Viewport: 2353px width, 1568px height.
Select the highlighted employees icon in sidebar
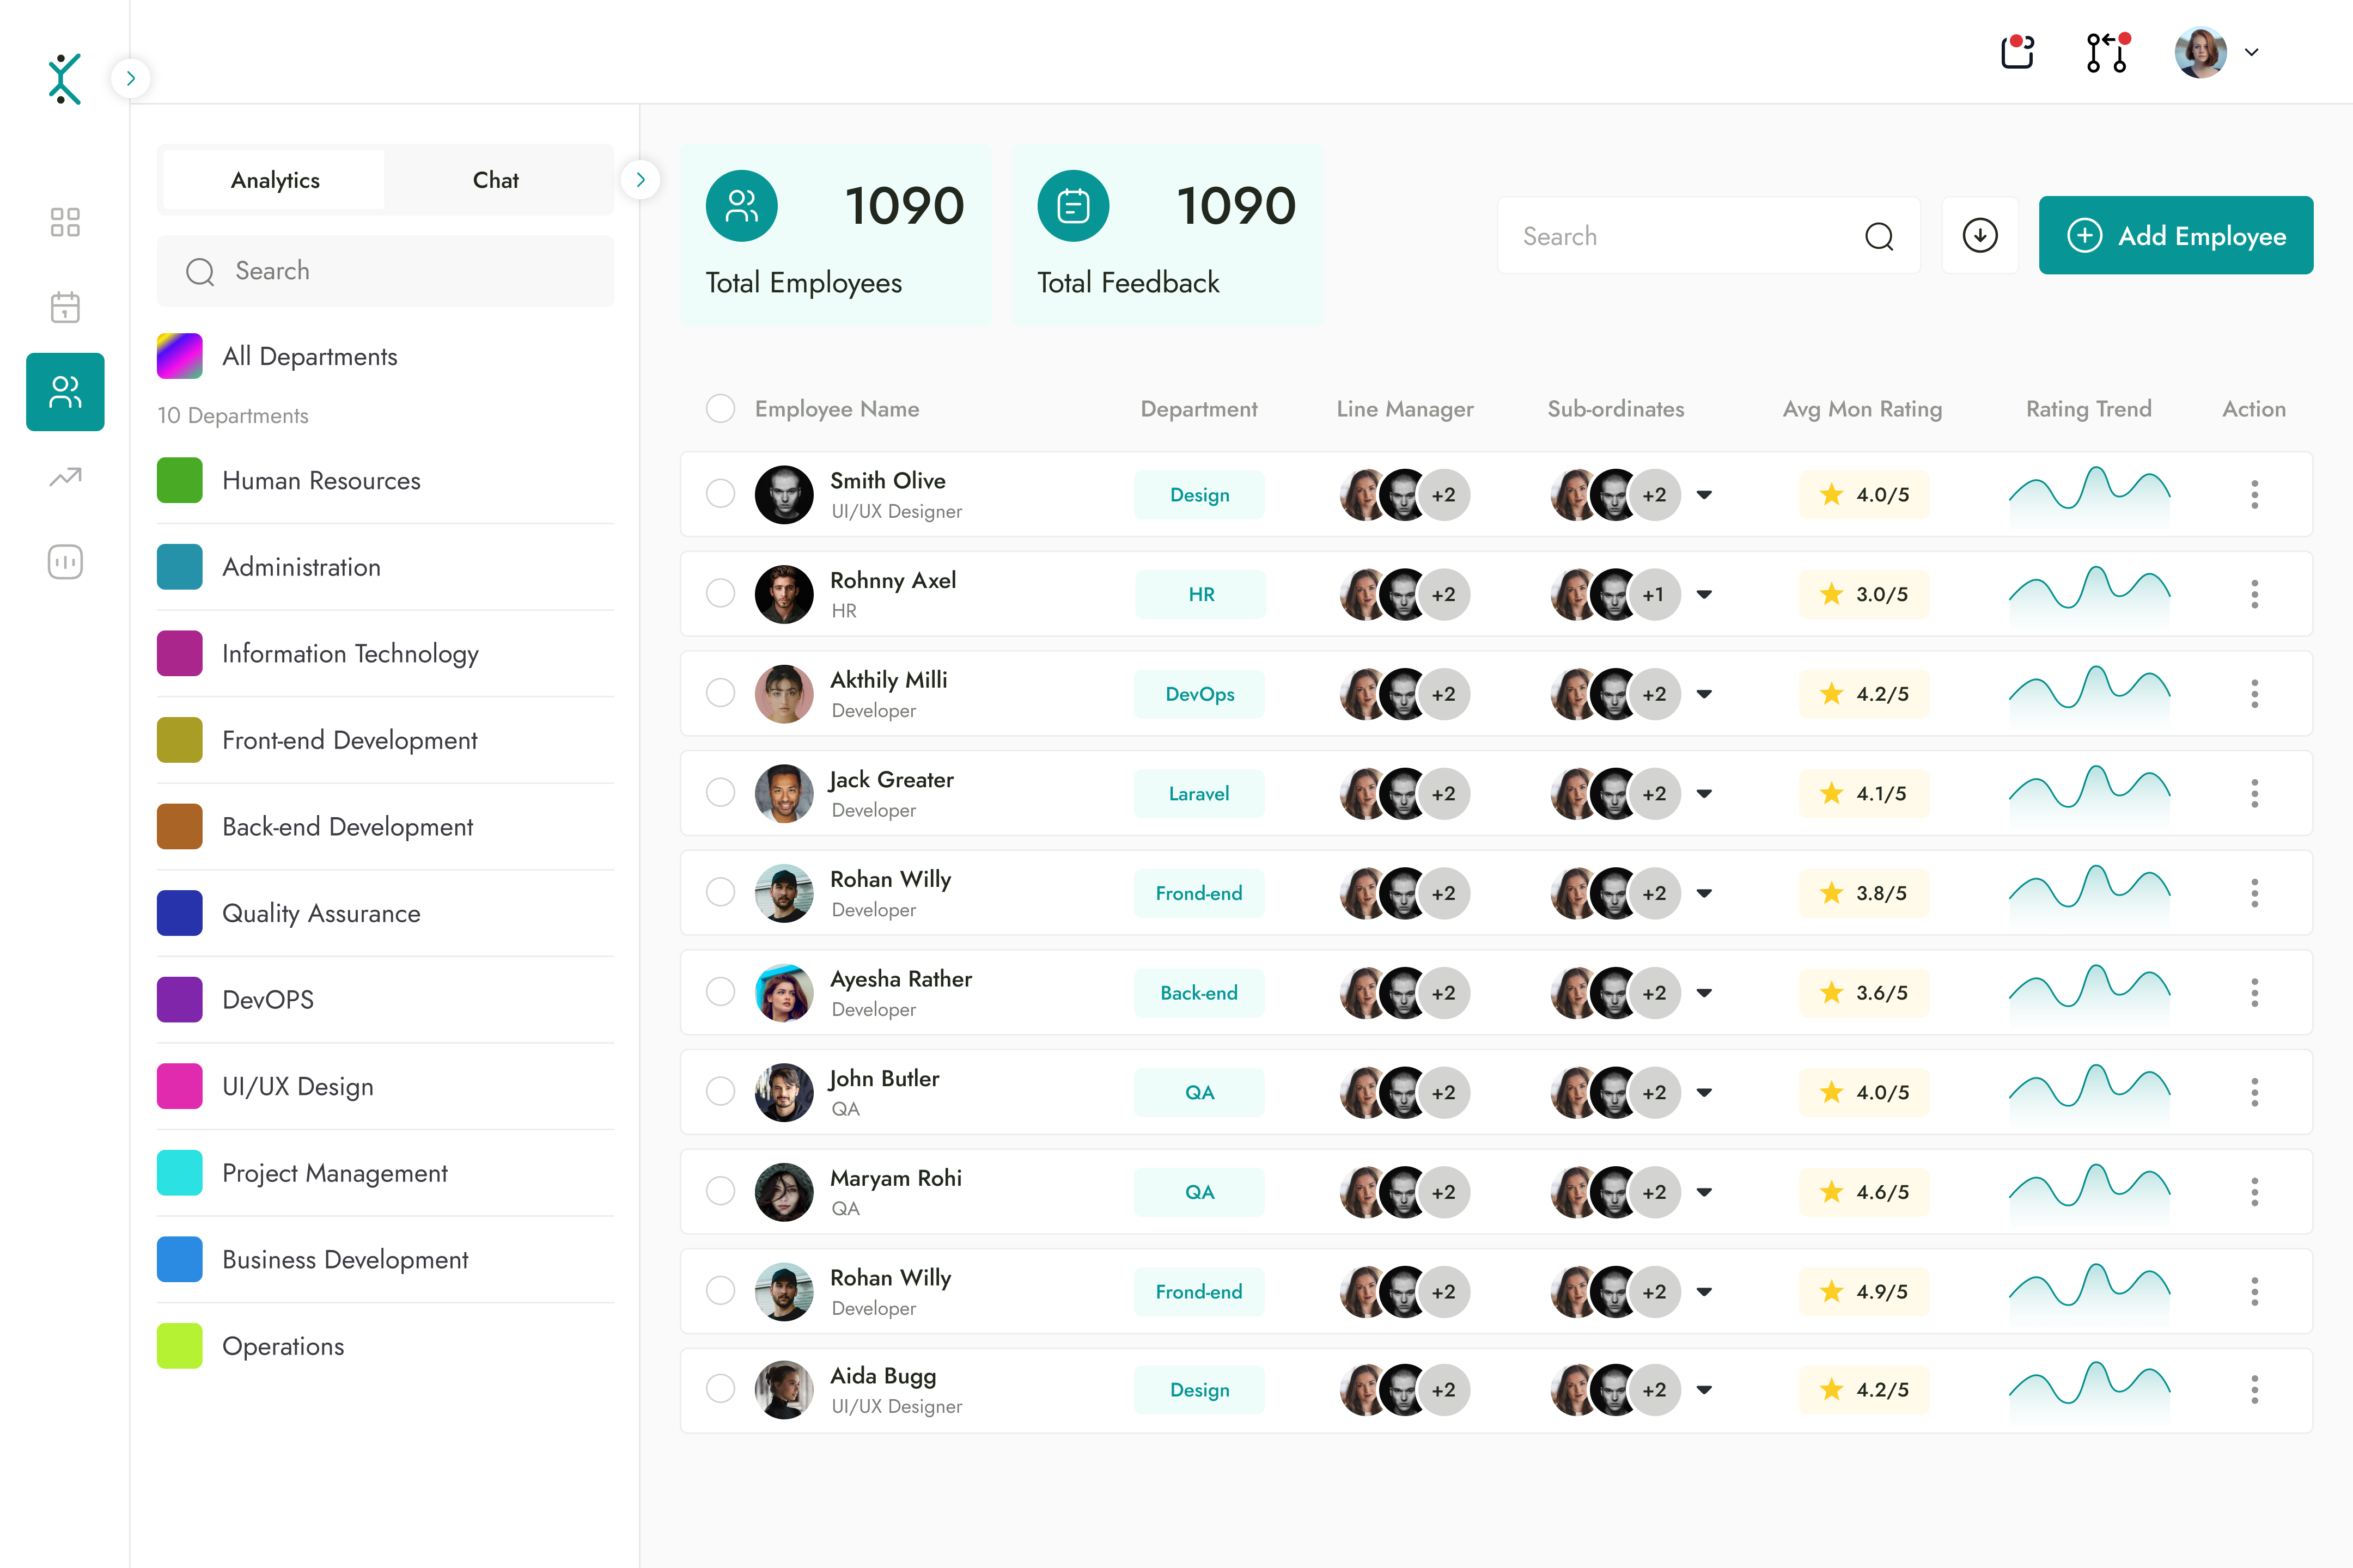click(64, 392)
